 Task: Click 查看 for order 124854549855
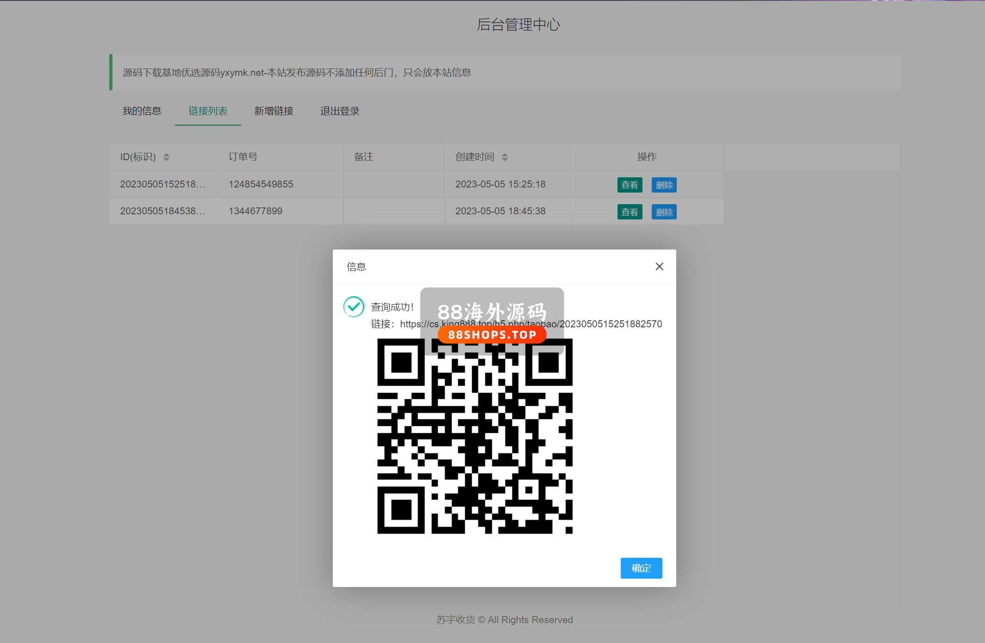point(630,185)
